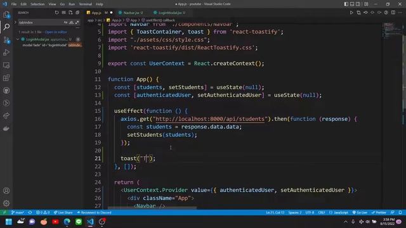Open the Manage gear in activity bar
The height and width of the screenshot is (228, 406).
point(6,203)
